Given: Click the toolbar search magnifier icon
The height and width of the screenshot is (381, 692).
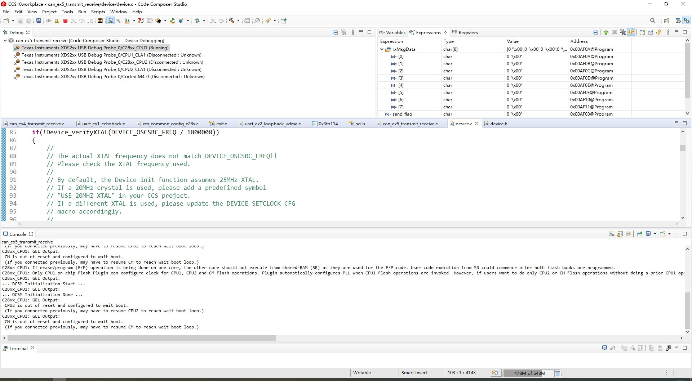Looking at the screenshot, I should pyautogui.click(x=653, y=21).
